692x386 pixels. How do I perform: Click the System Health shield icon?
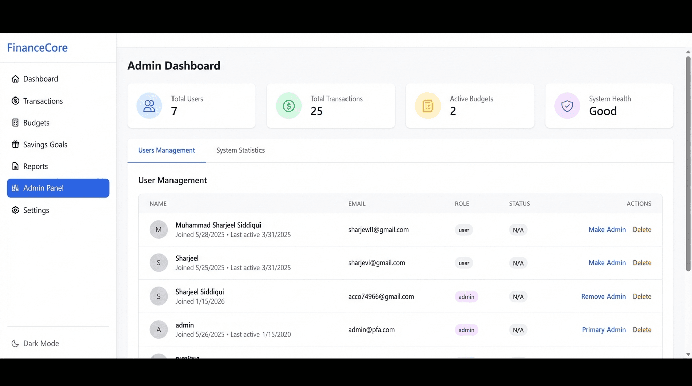(x=567, y=106)
